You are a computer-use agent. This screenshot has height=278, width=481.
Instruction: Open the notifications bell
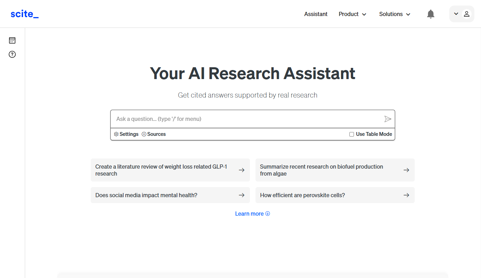[431, 14]
